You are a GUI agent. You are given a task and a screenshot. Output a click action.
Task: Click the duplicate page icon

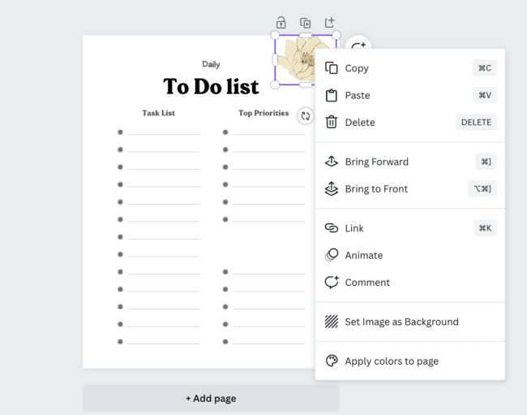tap(305, 23)
